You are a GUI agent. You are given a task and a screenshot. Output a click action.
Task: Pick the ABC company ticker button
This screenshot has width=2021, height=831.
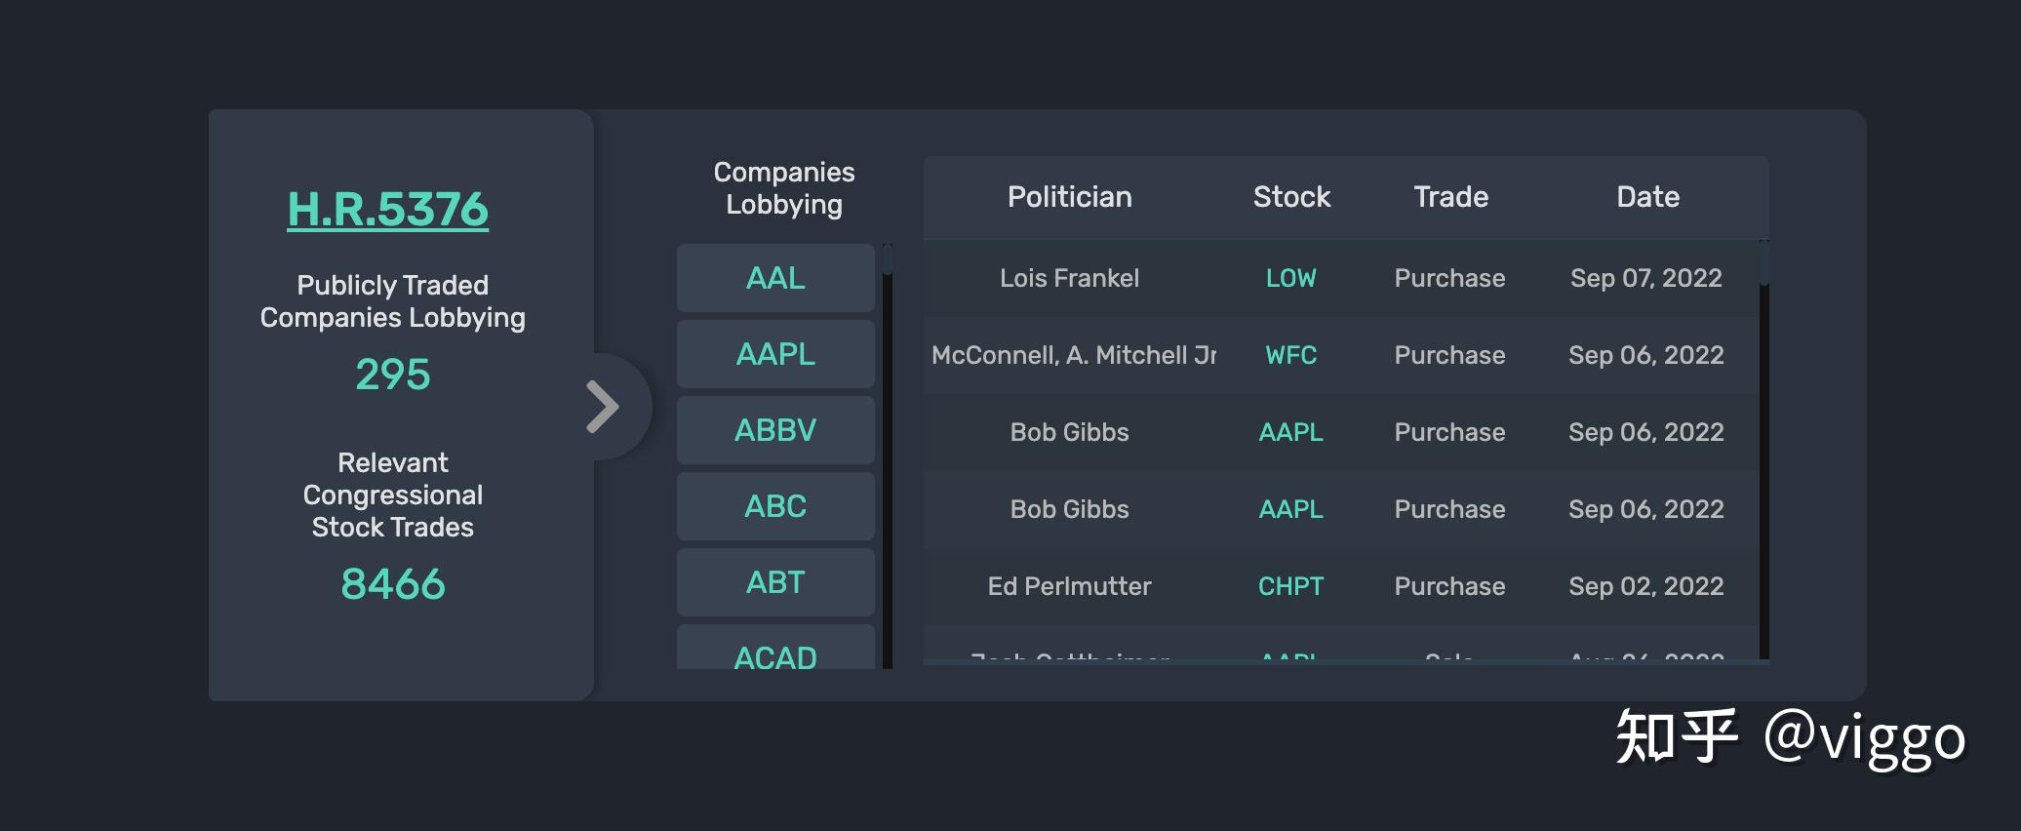(775, 506)
